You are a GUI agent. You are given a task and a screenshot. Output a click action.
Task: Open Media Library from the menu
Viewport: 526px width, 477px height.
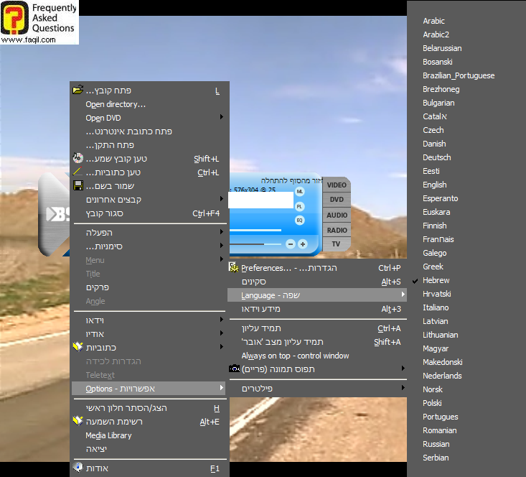coord(108,435)
